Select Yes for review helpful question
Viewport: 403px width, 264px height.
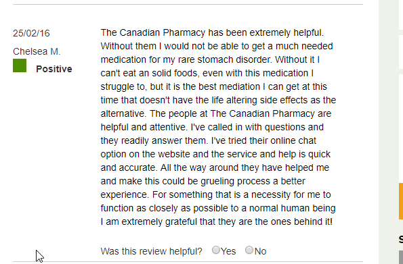click(216, 250)
